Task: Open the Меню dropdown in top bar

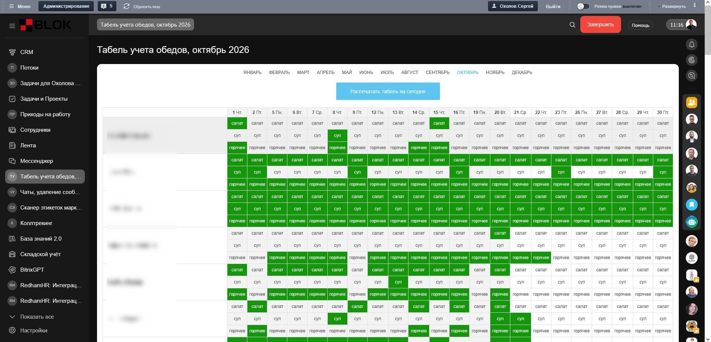Action: 20,6
